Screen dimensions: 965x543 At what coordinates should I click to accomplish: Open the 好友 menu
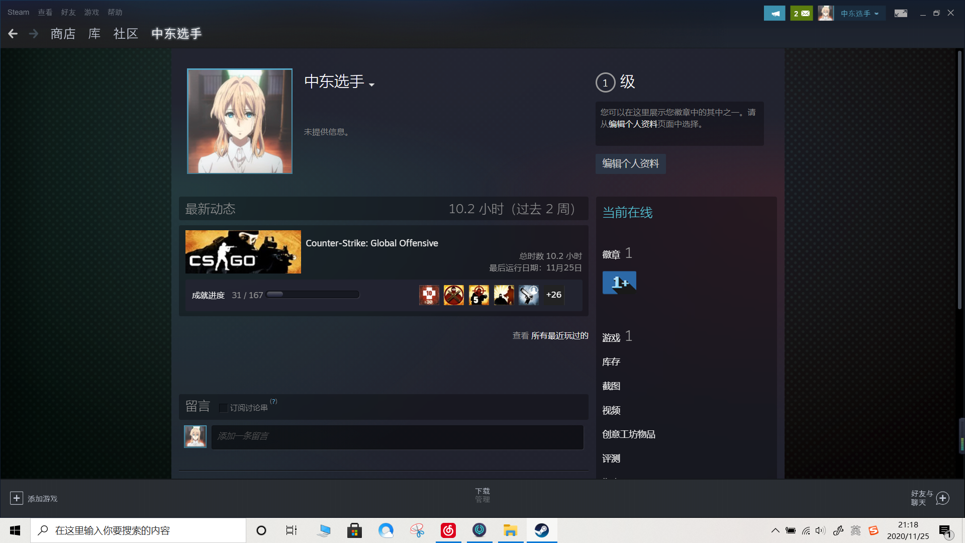[68, 12]
